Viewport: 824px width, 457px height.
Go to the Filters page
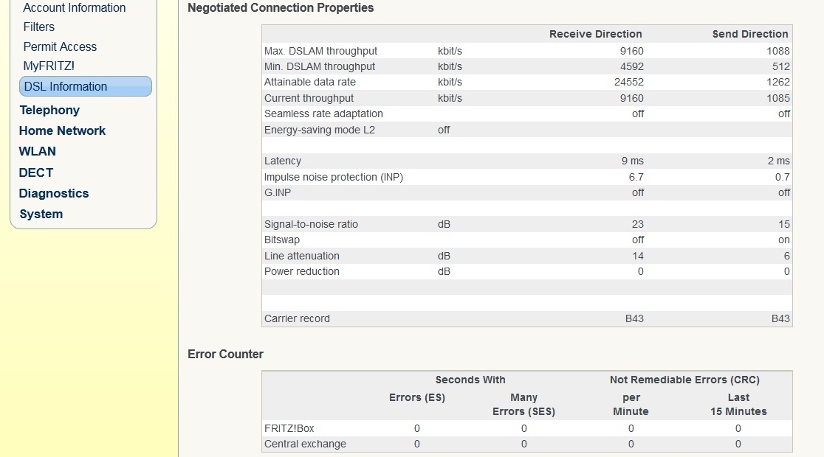[x=39, y=27]
